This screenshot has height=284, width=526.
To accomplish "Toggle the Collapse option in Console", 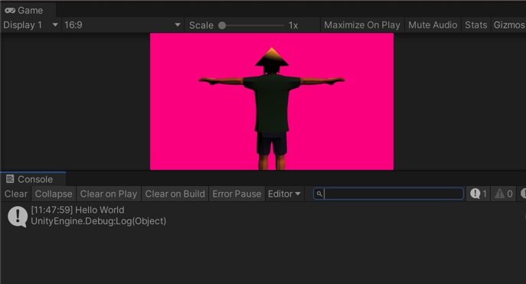I will [54, 194].
